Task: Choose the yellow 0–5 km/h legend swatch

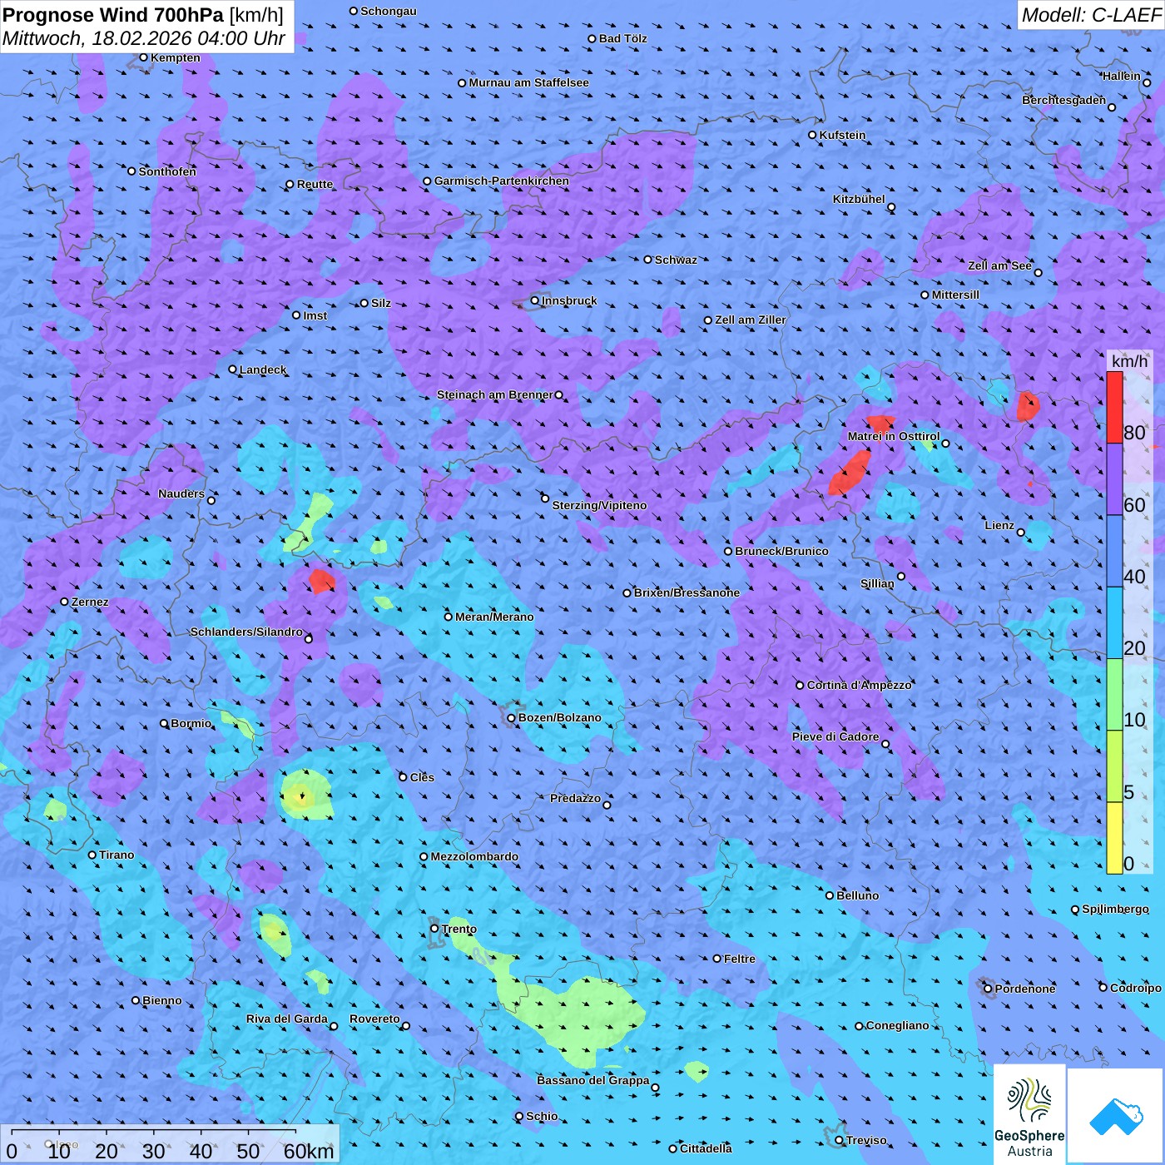Action: tap(1114, 838)
